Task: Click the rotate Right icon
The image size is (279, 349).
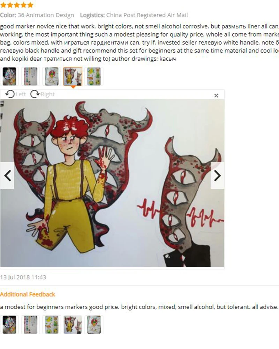Action: 35,94
